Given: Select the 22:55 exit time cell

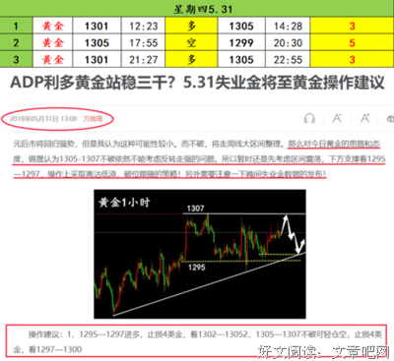Looking at the screenshot, I should (288, 60).
